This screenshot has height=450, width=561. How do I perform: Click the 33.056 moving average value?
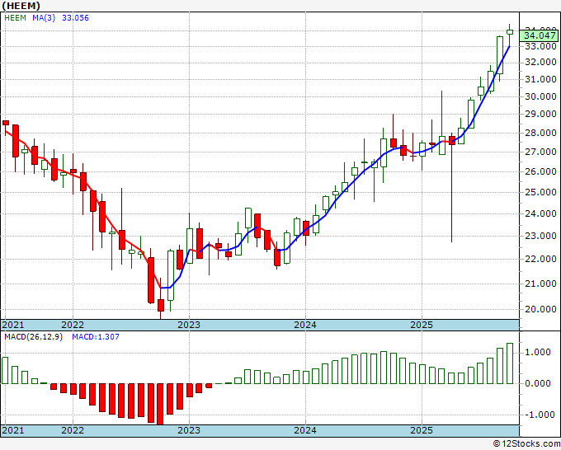tap(75, 18)
